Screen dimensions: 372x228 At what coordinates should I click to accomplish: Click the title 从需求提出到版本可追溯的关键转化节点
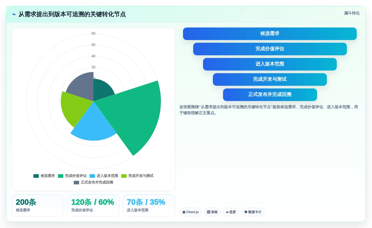pos(72,14)
